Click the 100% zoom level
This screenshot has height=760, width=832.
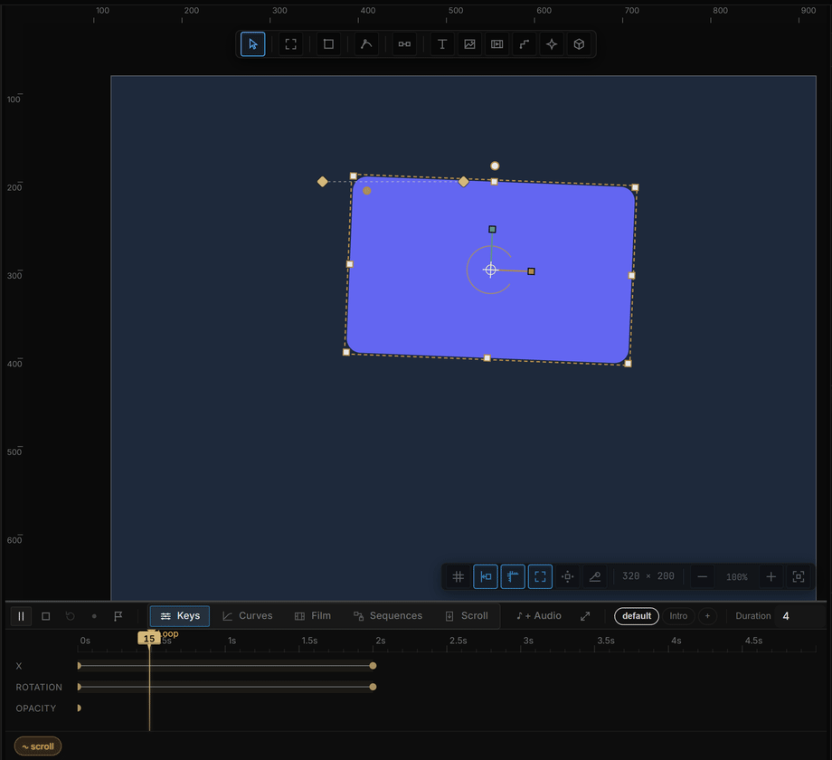736,577
